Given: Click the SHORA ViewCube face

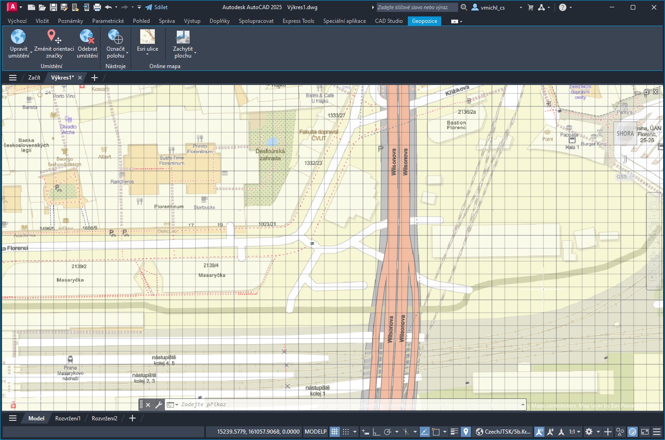Looking at the screenshot, I should 625,133.
